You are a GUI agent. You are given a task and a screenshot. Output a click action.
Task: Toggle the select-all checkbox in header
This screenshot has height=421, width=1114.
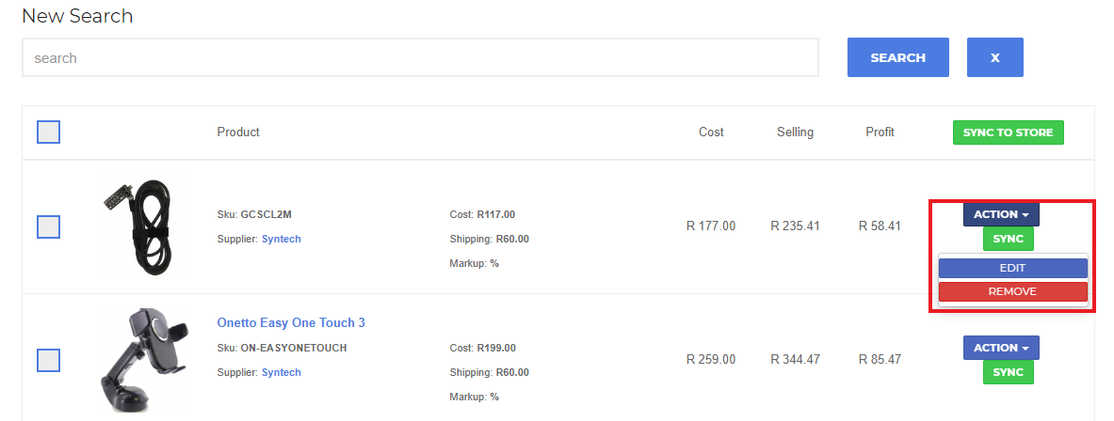48,133
